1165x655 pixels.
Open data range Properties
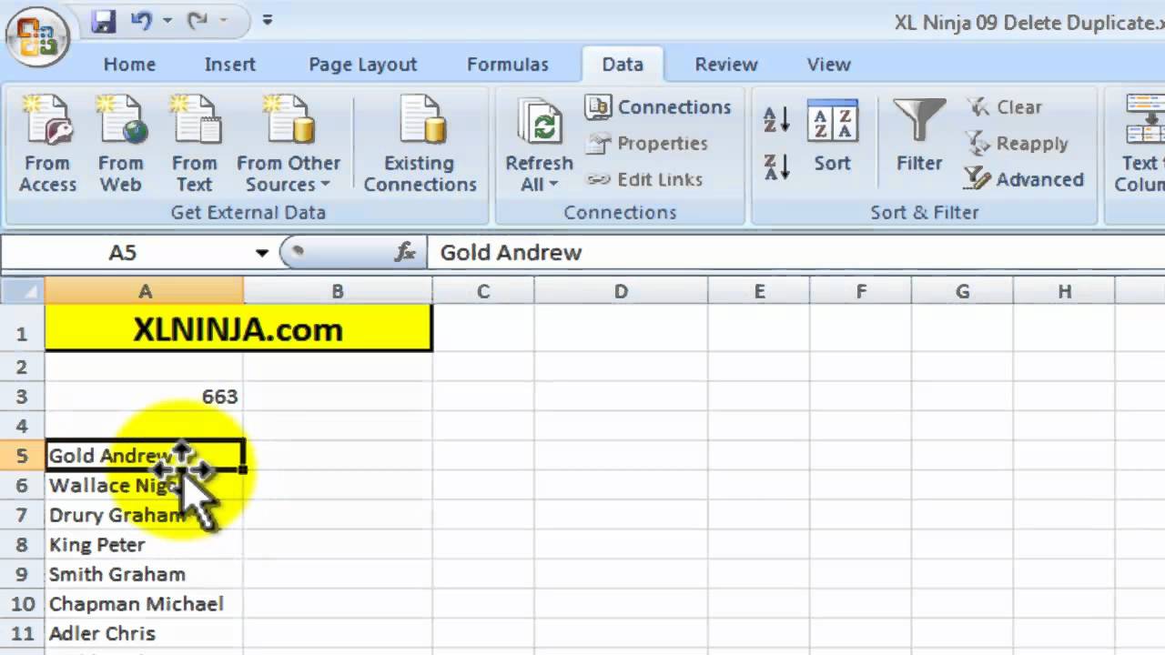click(x=647, y=144)
